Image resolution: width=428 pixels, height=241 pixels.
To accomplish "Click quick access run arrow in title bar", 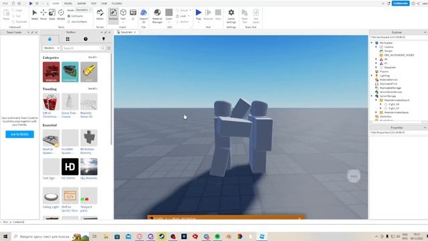I will pos(31,3).
